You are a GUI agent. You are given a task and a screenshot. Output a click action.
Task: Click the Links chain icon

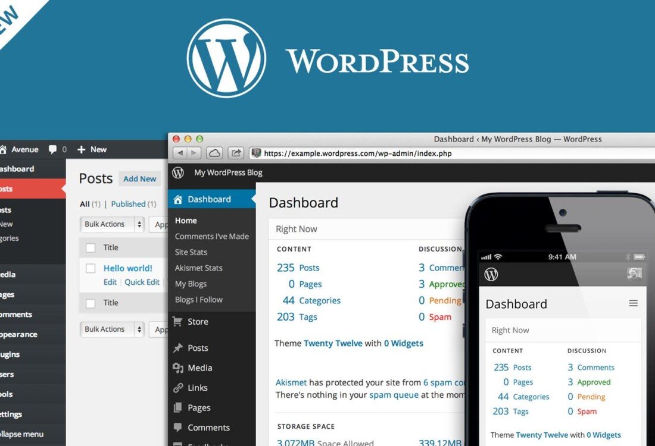click(178, 388)
